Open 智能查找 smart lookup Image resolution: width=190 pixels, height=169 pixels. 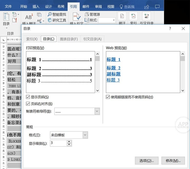coord(57,14)
